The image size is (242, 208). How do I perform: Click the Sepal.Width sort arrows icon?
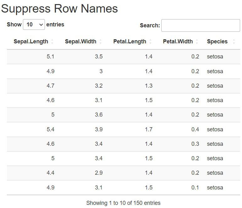point(100,41)
